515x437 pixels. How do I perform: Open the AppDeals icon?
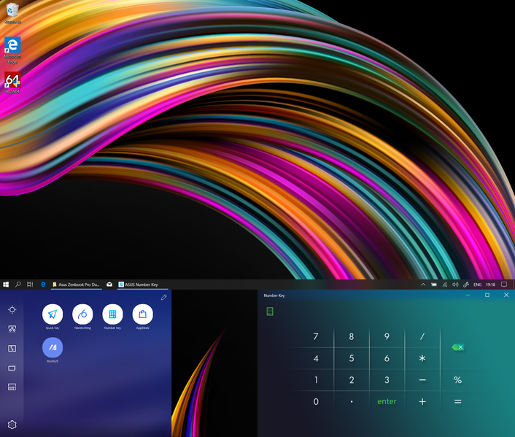coord(142,314)
